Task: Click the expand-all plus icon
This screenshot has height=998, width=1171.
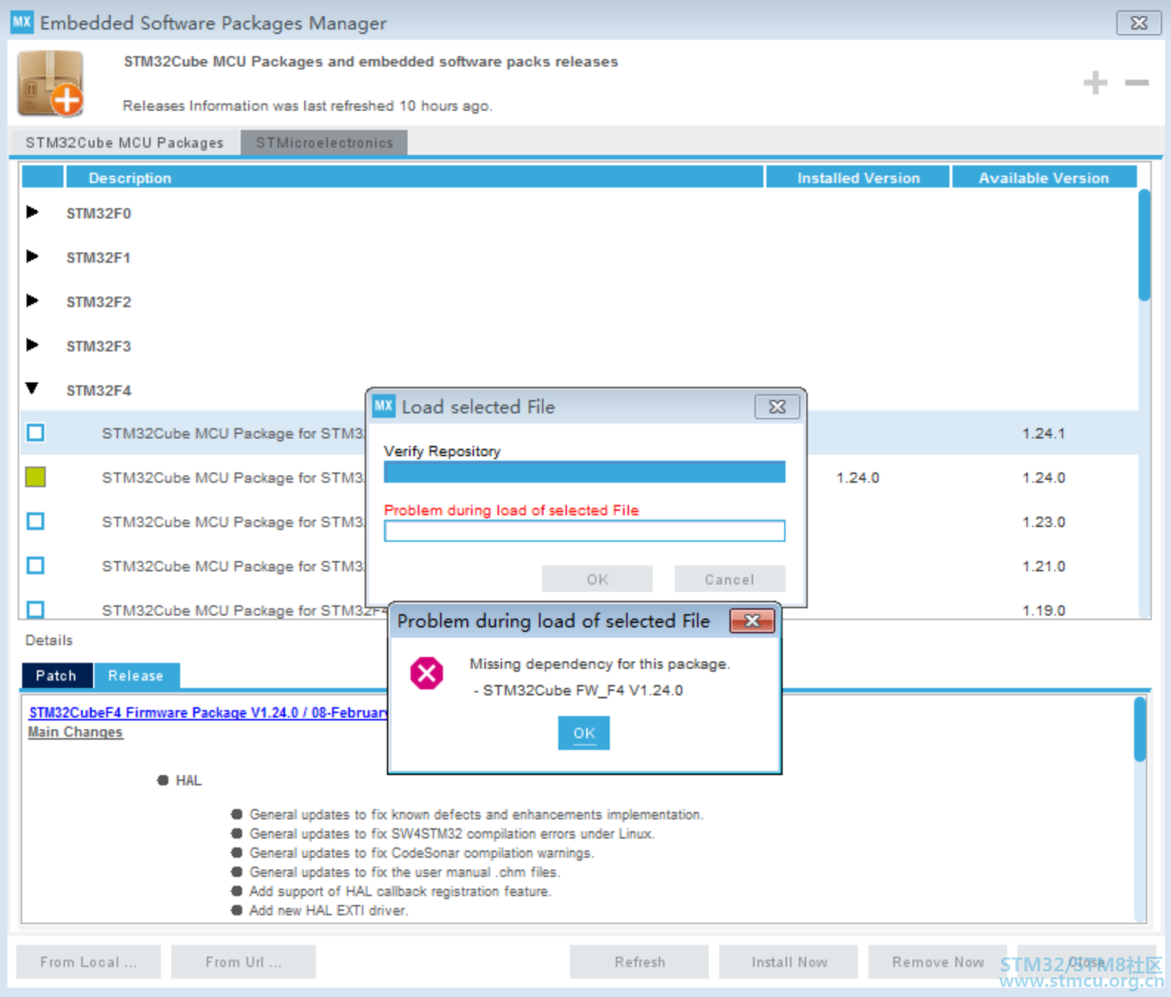Action: click(x=1095, y=83)
